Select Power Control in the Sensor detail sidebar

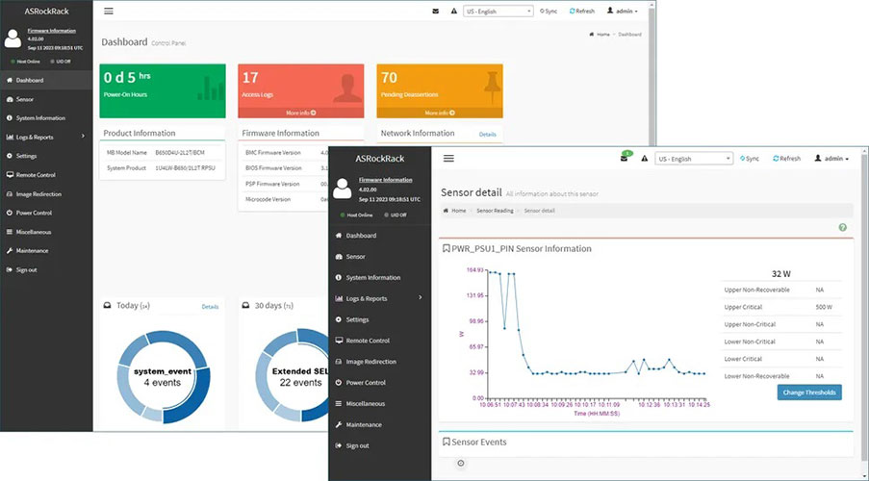[365, 383]
